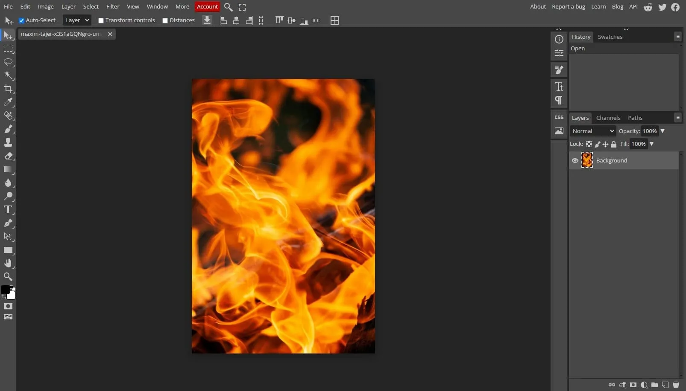
Task: Switch to the Channels tab
Action: click(x=608, y=118)
